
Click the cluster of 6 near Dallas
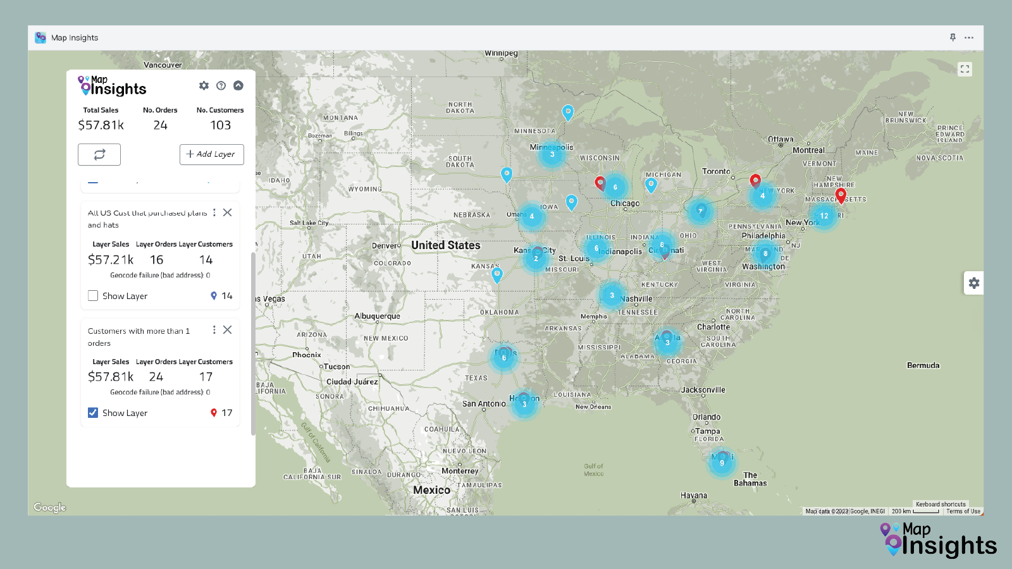tap(504, 358)
